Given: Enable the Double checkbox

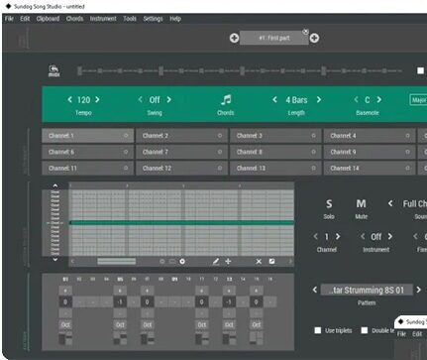Looking at the screenshot, I should (x=365, y=330).
